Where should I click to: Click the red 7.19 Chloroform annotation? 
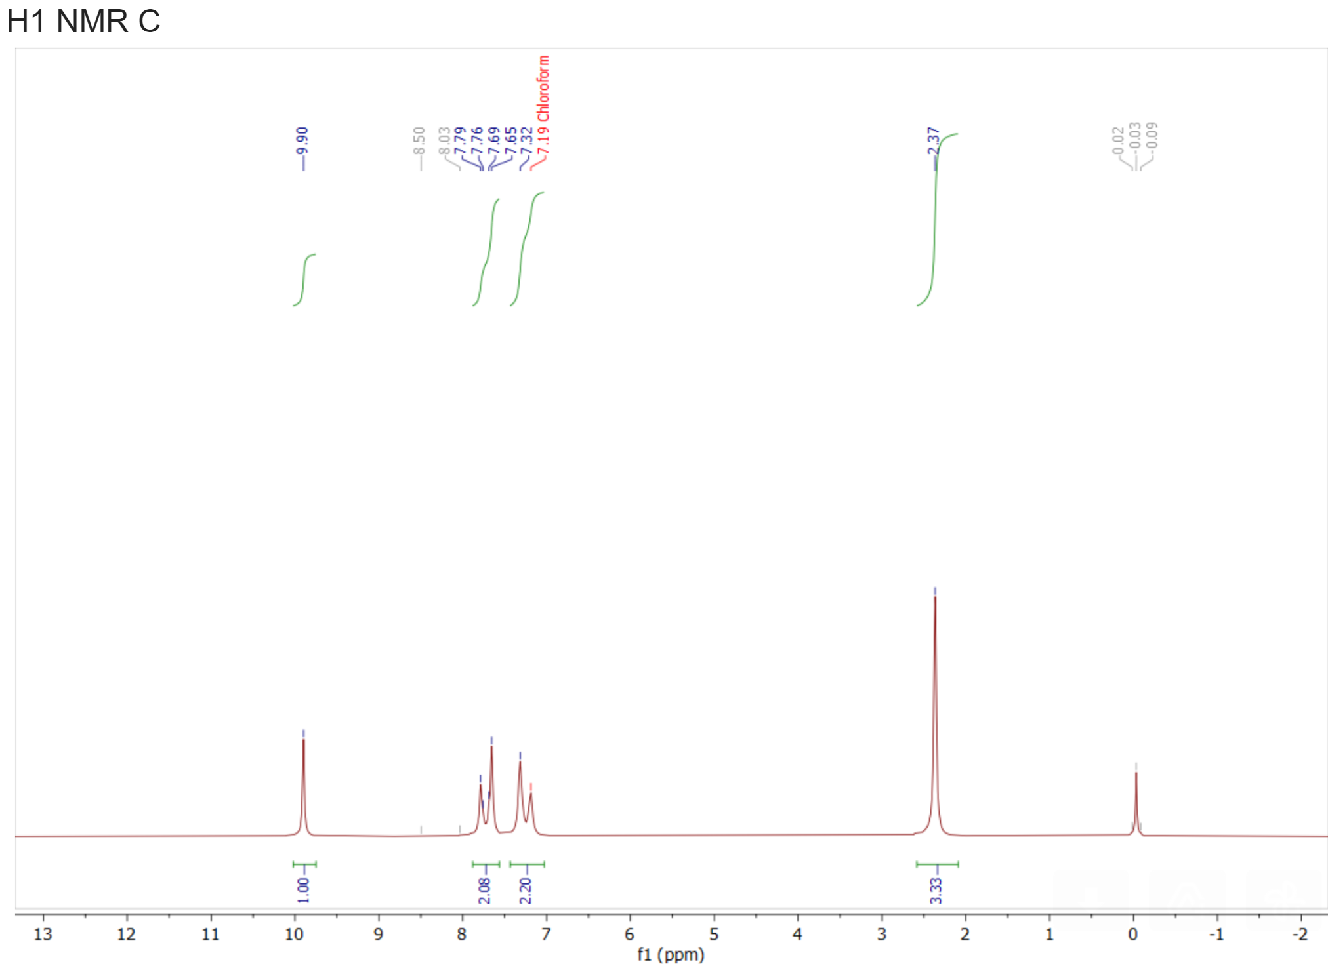542,105
